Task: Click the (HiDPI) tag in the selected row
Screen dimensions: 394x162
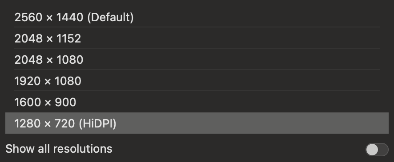Action: tap(97, 123)
